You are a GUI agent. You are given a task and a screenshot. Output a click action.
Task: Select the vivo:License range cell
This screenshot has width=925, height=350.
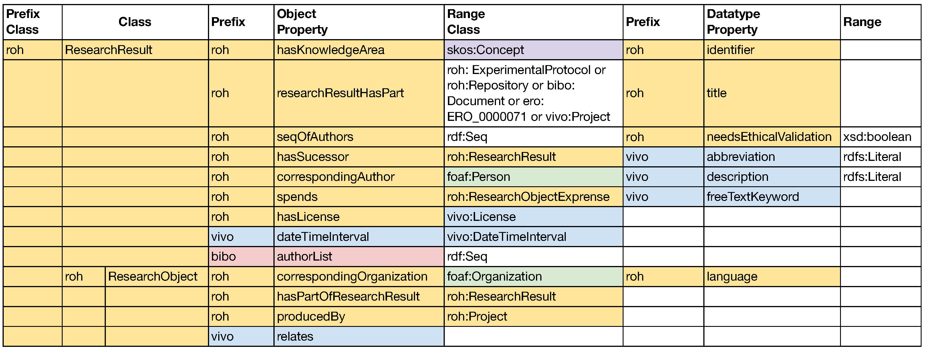pyautogui.click(x=481, y=217)
